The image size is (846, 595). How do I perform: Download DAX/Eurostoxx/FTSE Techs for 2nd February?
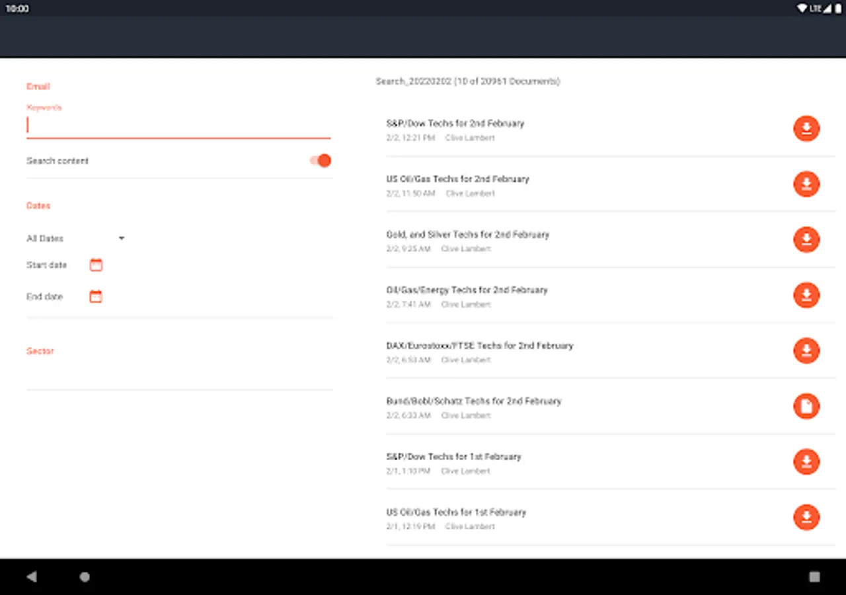[806, 351]
